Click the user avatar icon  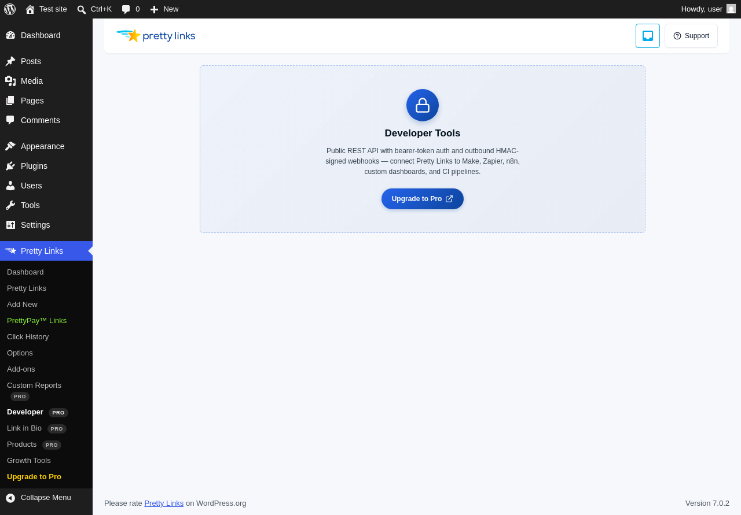731,9
